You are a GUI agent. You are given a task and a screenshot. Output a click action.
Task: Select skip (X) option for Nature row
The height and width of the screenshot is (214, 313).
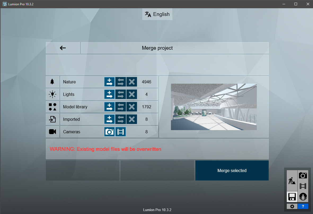(x=132, y=82)
